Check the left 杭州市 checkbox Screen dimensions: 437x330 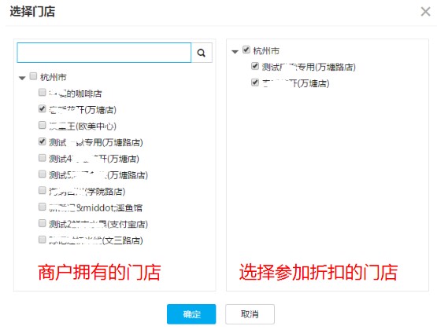(x=33, y=76)
